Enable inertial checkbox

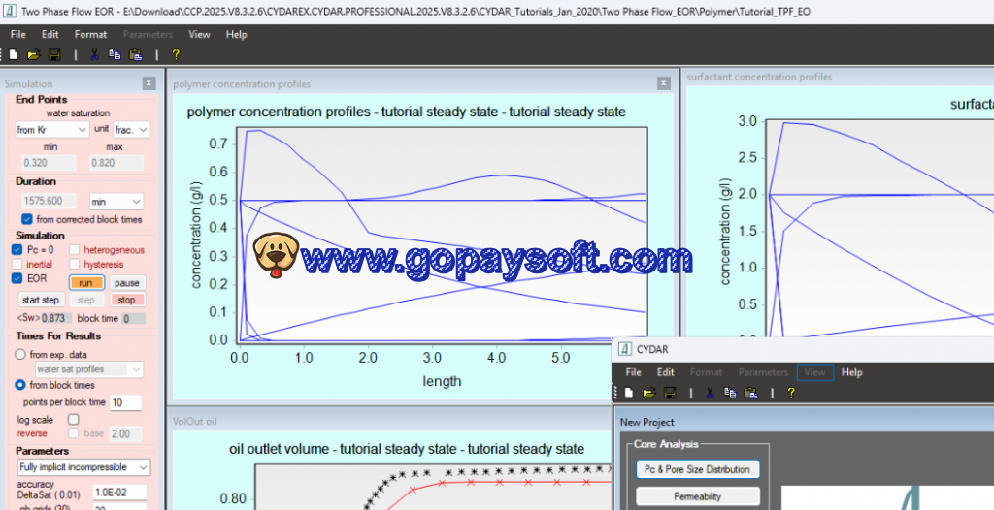click(x=17, y=264)
